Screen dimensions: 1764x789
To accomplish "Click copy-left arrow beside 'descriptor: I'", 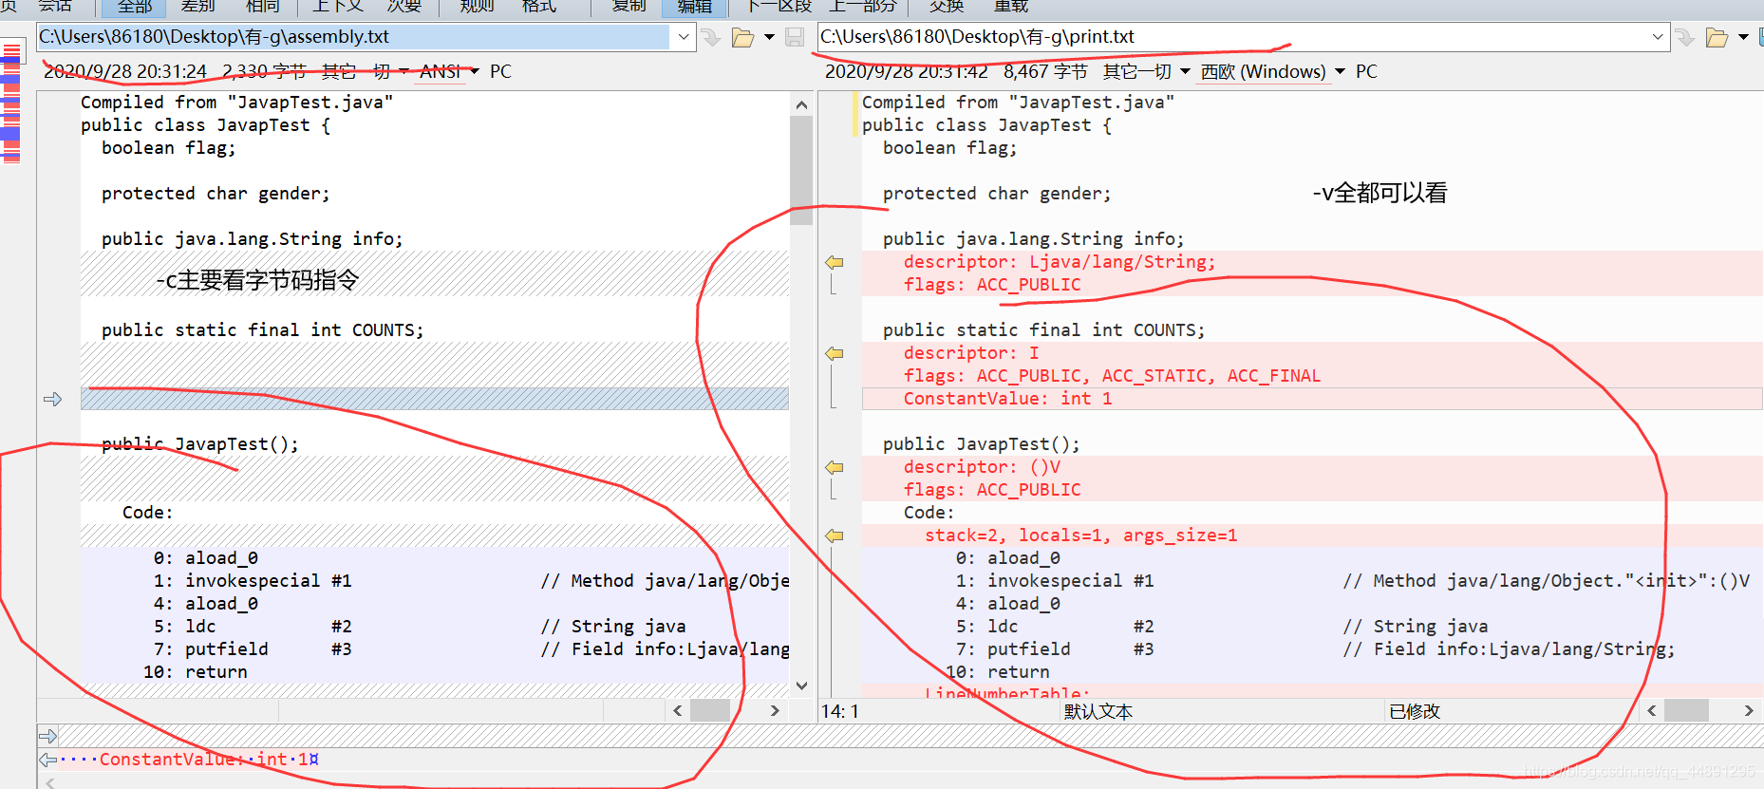I will coord(835,353).
